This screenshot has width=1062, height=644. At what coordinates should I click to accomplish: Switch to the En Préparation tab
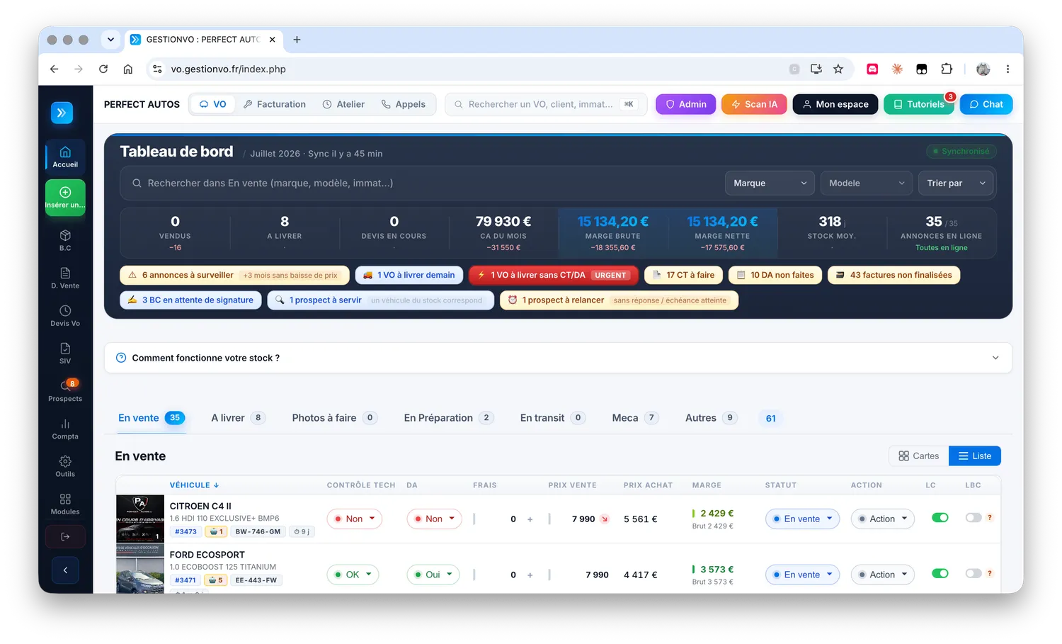click(448, 418)
